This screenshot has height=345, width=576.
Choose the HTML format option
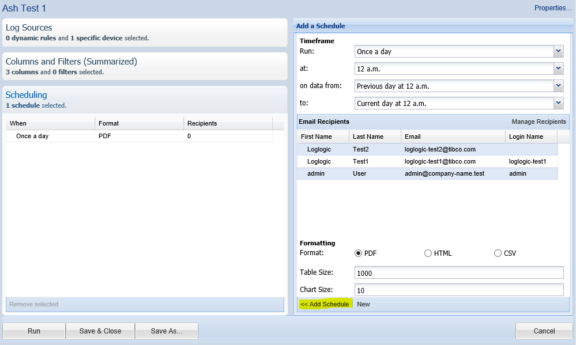coord(428,253)
